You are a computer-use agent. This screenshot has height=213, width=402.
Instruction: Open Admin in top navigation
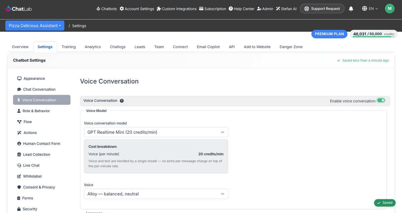(x=265, y=9)
